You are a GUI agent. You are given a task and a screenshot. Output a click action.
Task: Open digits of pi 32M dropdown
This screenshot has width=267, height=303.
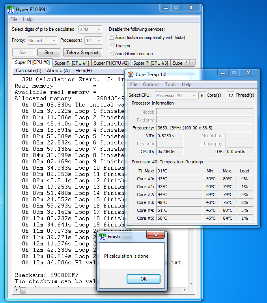(90, 30)
